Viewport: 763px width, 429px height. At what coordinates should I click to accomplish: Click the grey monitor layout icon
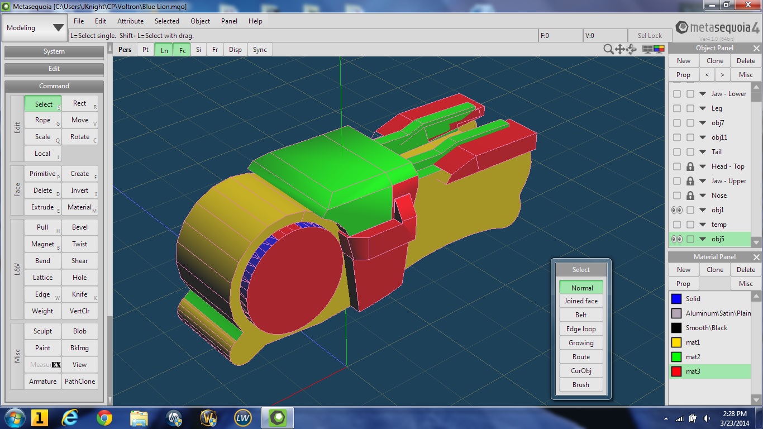click(647, 49)
